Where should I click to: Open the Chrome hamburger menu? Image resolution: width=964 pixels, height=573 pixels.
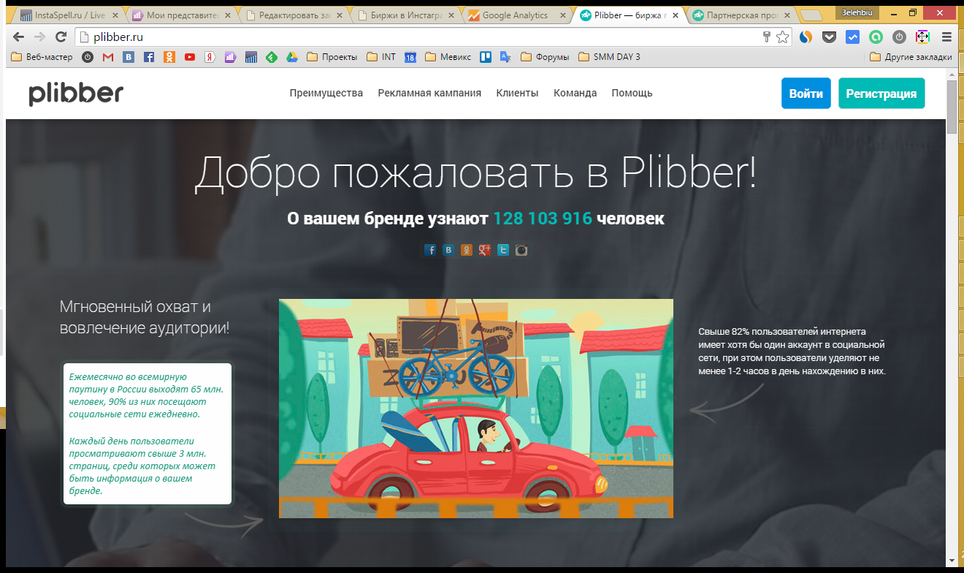click(x=946, y=37)
